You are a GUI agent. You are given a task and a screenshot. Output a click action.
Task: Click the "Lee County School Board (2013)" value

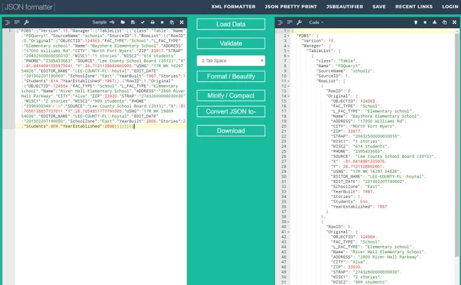[x=396, y=157]
